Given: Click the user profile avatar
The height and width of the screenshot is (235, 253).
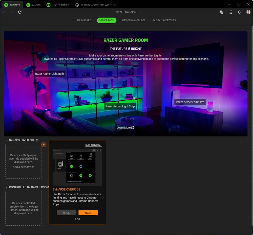Looking at the screenshot, I should pos(248,12).
